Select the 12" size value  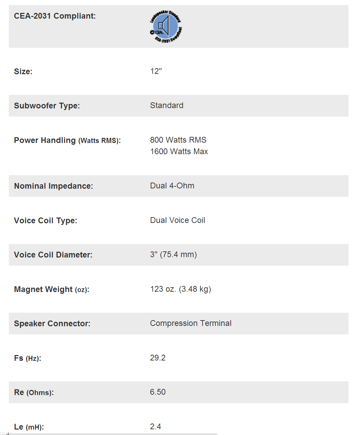(156, 71)
